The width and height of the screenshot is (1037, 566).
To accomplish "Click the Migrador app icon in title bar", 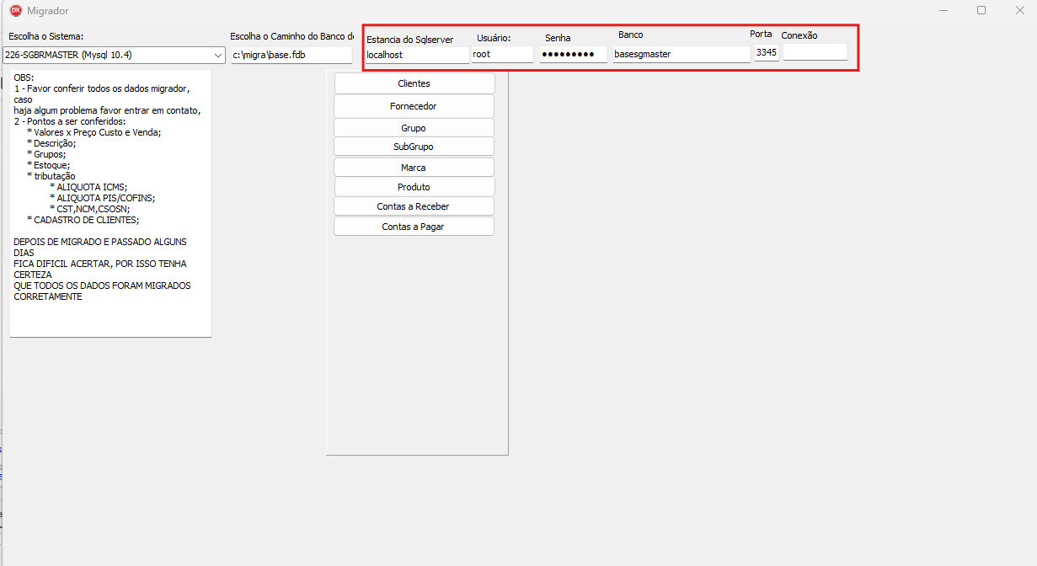I will tap(15, 11).
